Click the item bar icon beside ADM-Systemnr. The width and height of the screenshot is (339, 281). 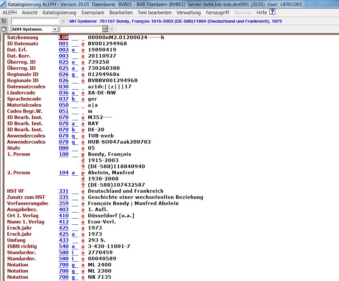click(x=4, y=29)
